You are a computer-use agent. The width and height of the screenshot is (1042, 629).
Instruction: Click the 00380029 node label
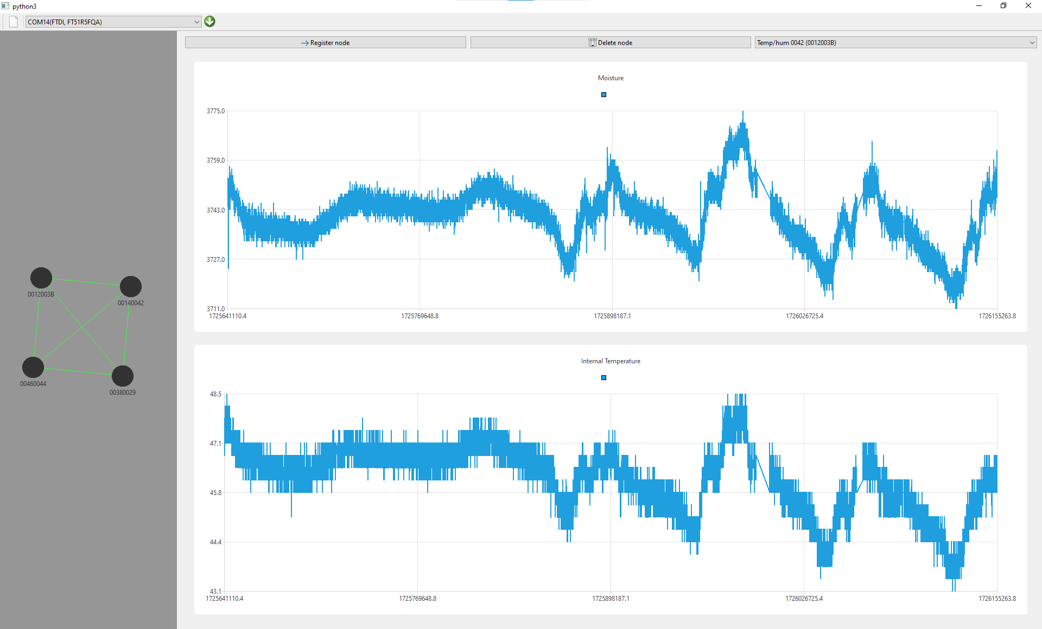[123, 393]
